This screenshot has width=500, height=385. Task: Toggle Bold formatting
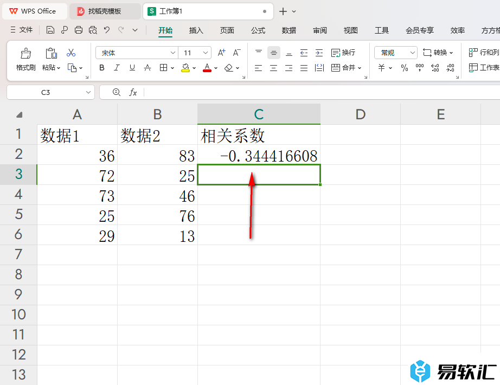click(x=102, y=68)
